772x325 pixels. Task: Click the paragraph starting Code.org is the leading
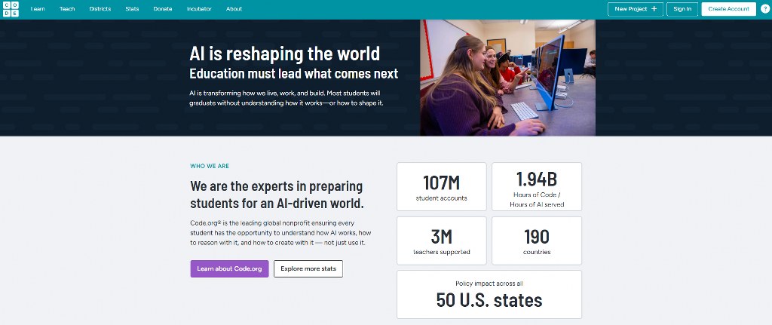point(280,233)
